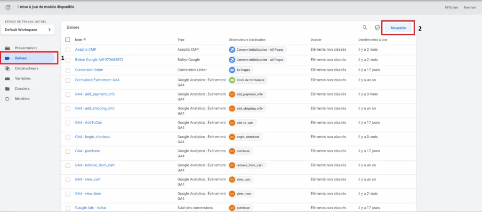This screenshot has width=482, height=212.
Task: Click the Dossier column header
Action: click(x=316, y=40)
